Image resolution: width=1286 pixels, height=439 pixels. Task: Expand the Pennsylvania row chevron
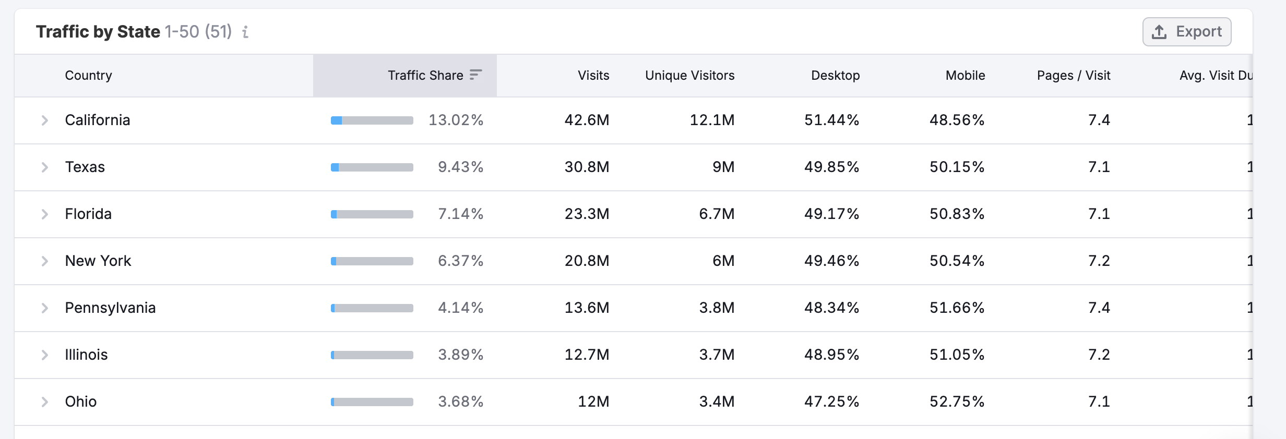[45, 308]
